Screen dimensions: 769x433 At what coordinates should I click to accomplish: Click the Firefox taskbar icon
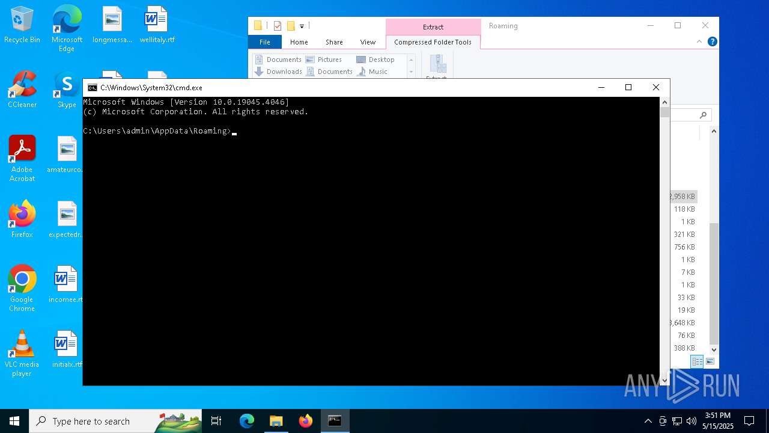[x=306, y=421]
